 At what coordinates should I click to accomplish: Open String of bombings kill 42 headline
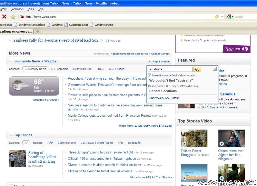click(x=42, y=157)
